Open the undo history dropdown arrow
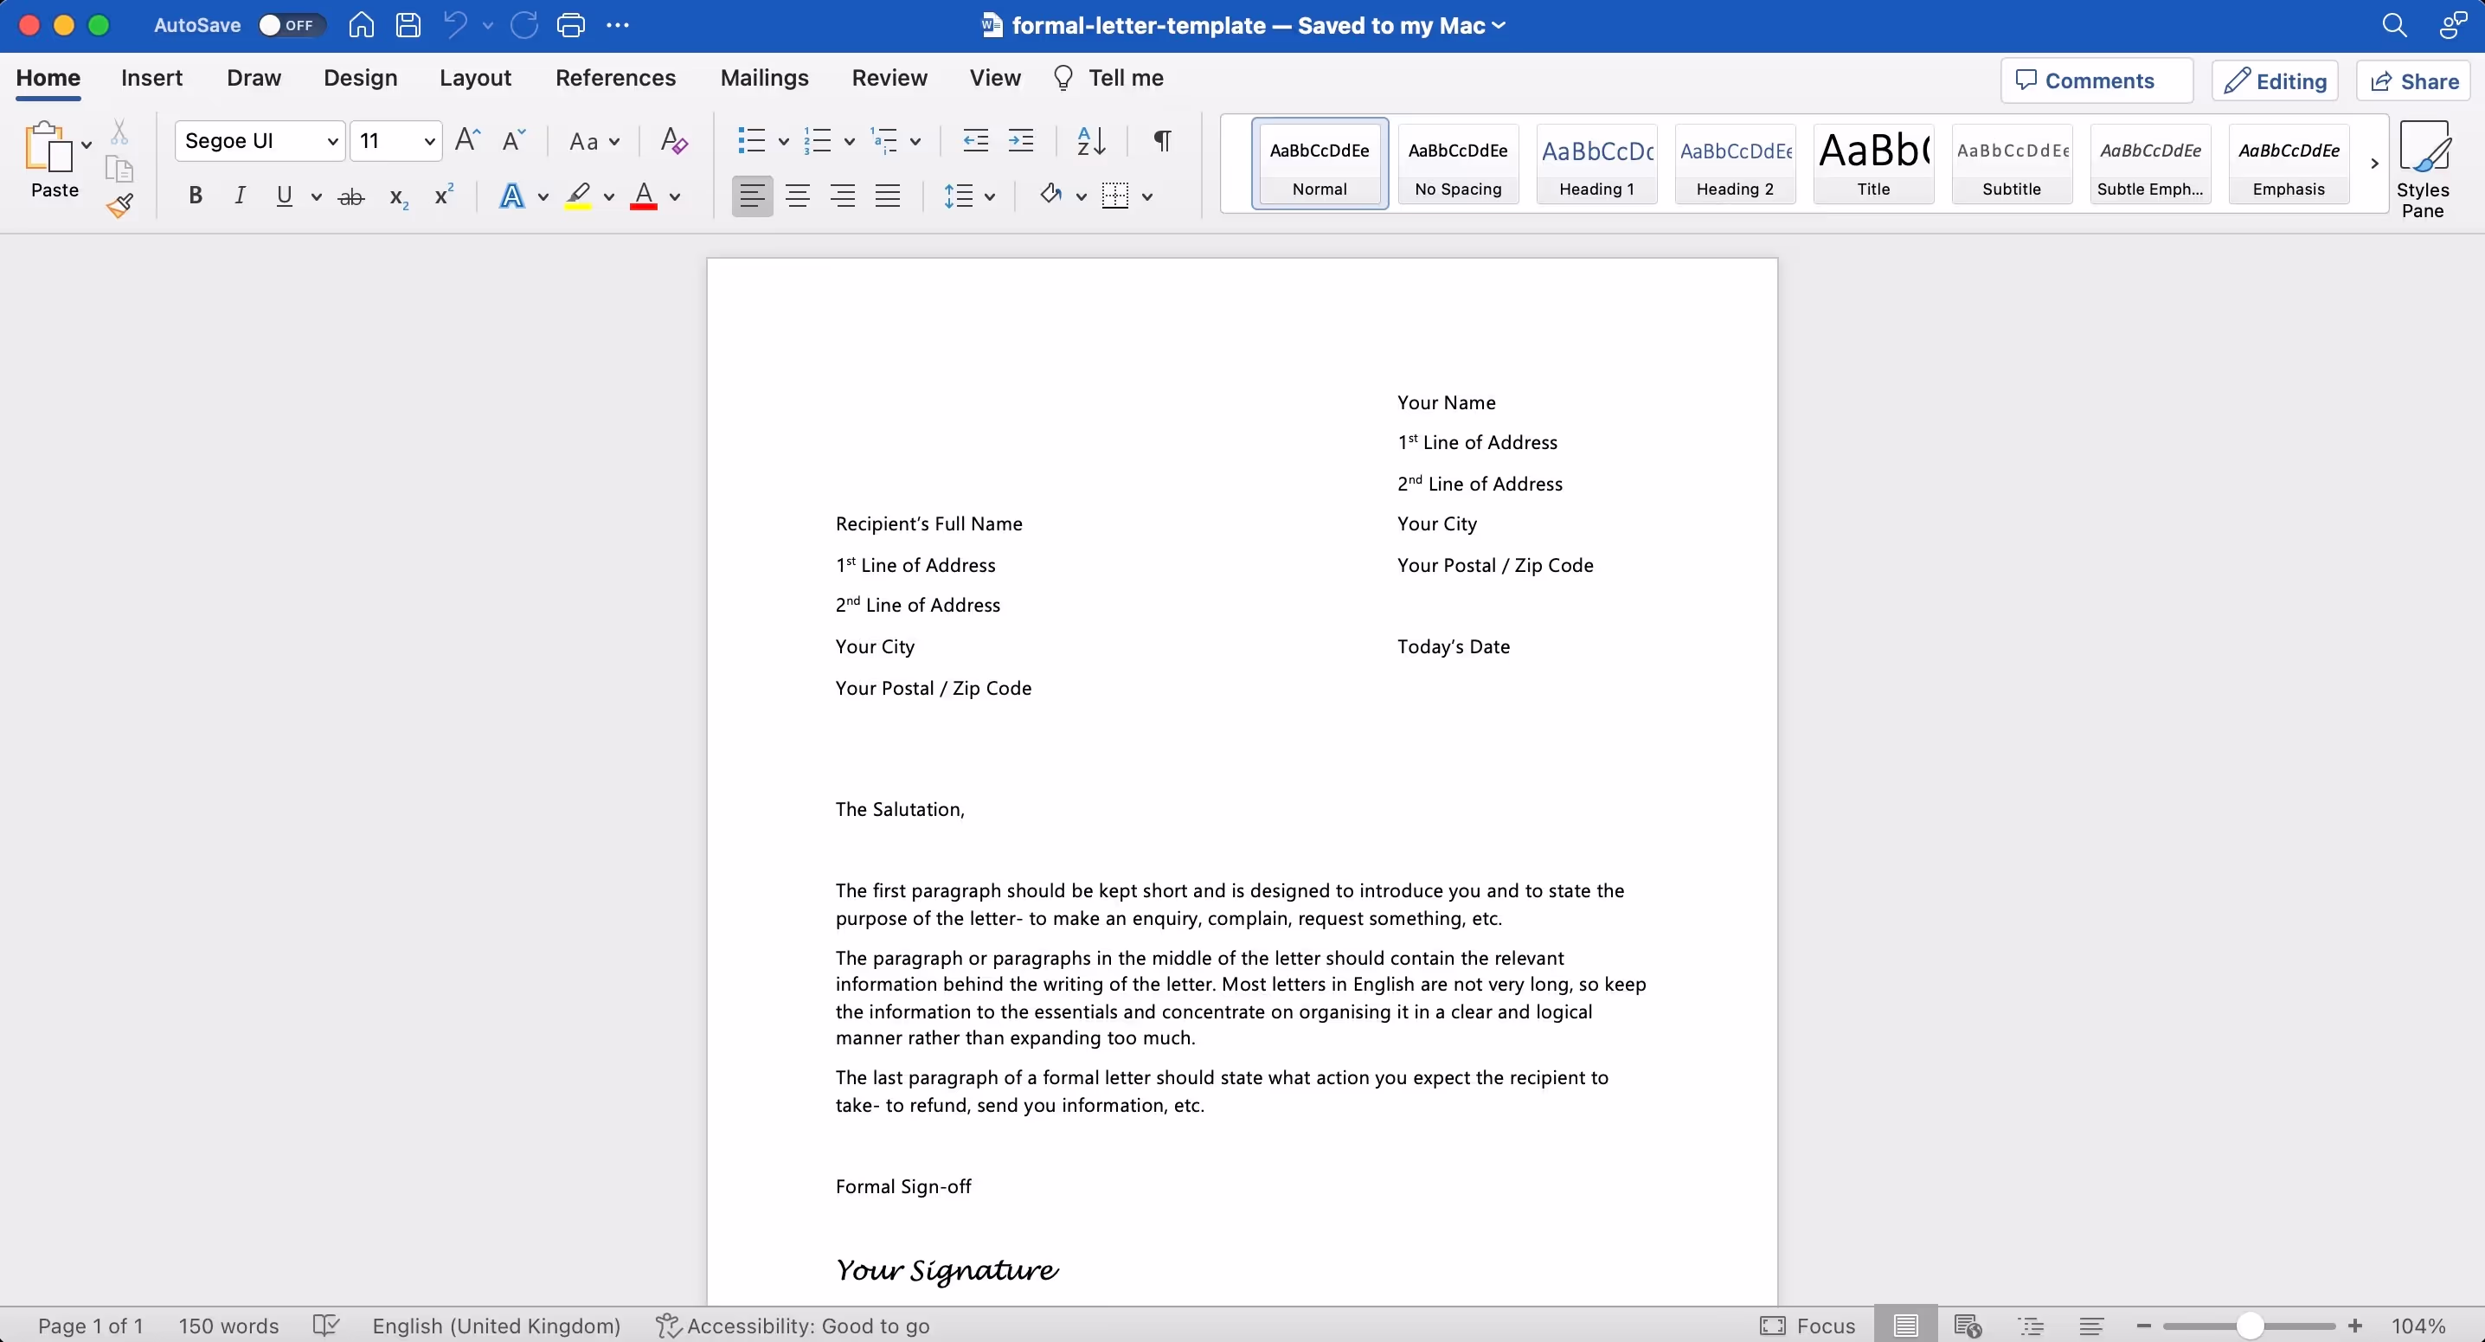 coord(488,26)
